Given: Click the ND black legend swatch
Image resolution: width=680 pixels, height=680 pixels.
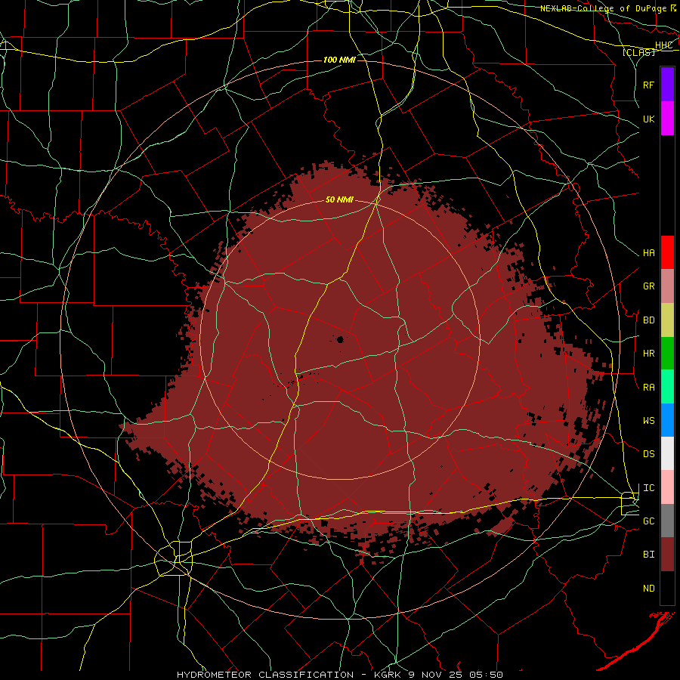Looking at the screenshot, I should 667,588.
